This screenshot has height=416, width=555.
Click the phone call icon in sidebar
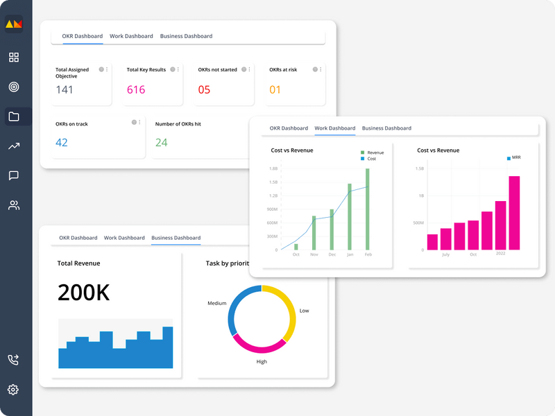click(x=13, y=360)
